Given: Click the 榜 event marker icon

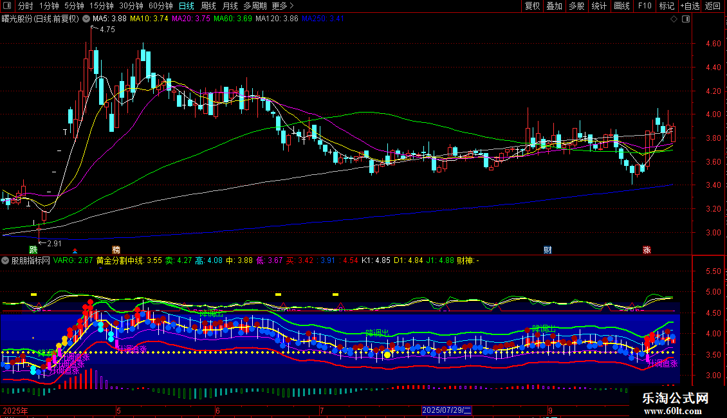Looking at the screenshot, I should tap(116, 250).
